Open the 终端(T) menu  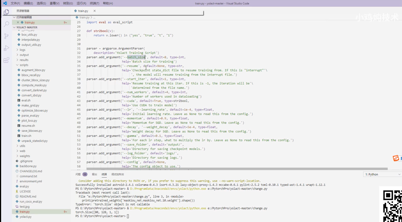point(94,3)
